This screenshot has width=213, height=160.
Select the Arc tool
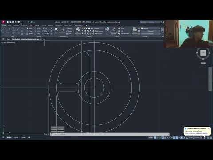[x=19, y=30]
